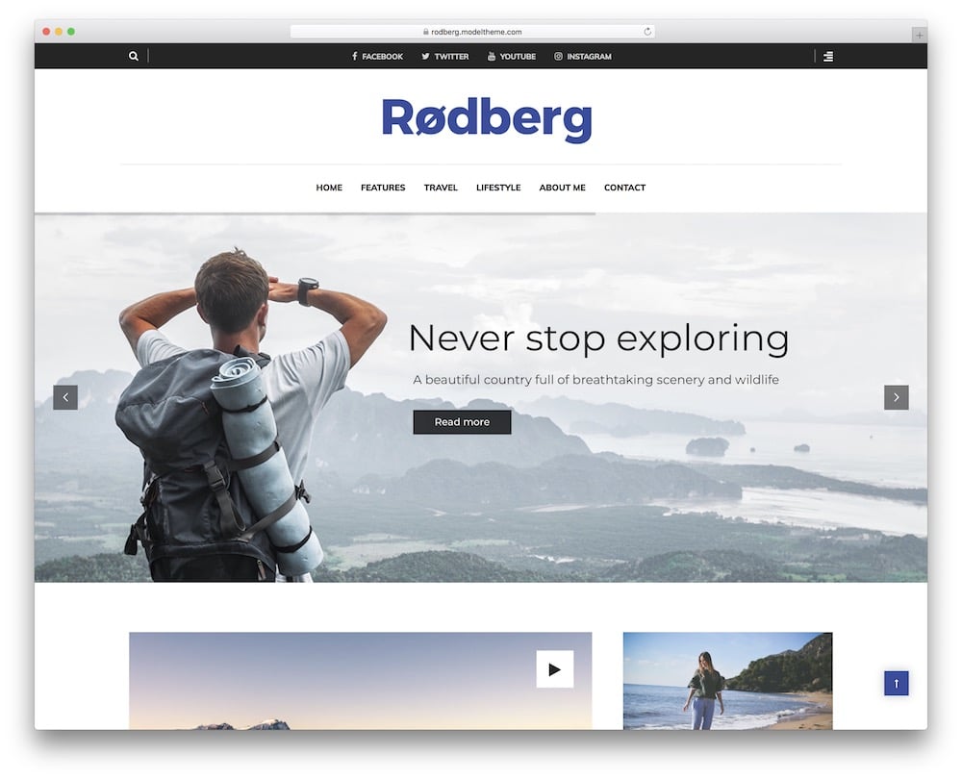
Task: Open the About Me page
Action: tap(562, 188)
